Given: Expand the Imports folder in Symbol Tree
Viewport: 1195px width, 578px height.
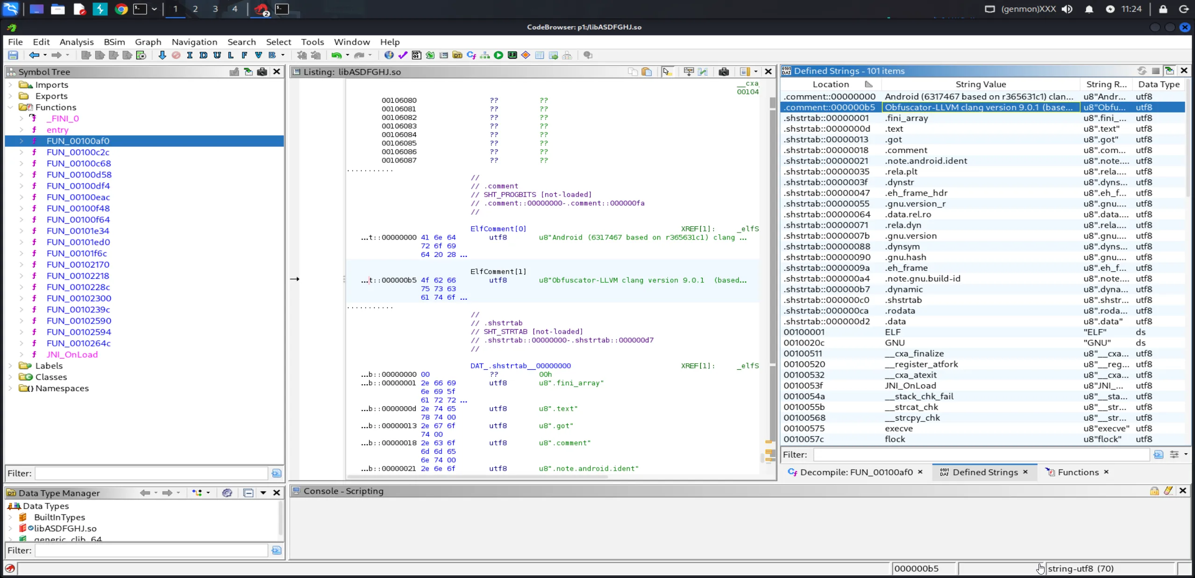Looking at the screenshot, I should coord(10,85).
